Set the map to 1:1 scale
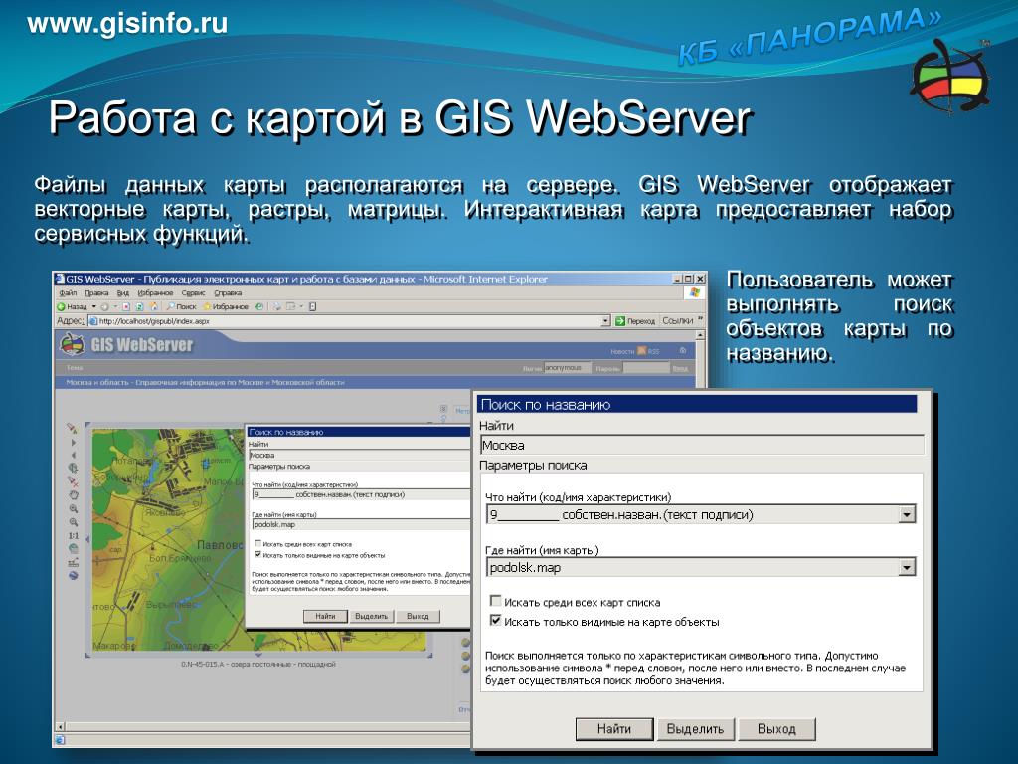This screenshot has width=1018, height=764. [x=74, y=536]
